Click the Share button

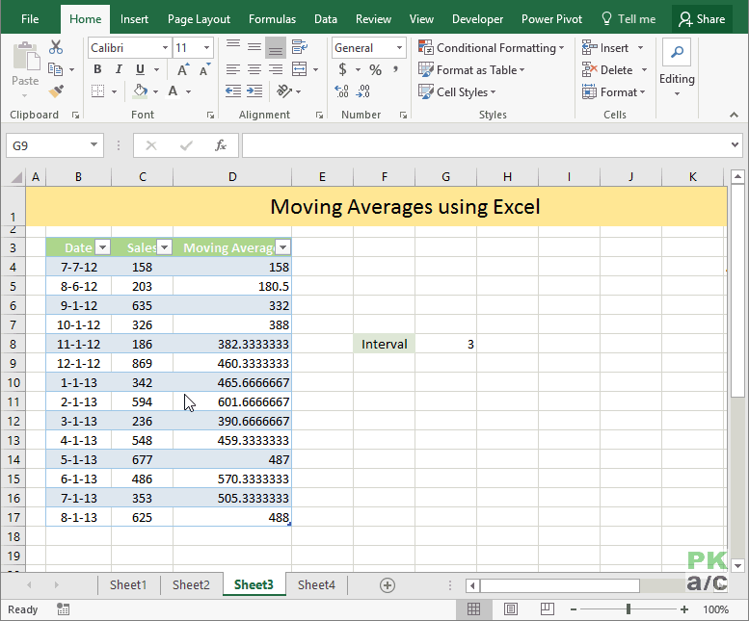702,19
